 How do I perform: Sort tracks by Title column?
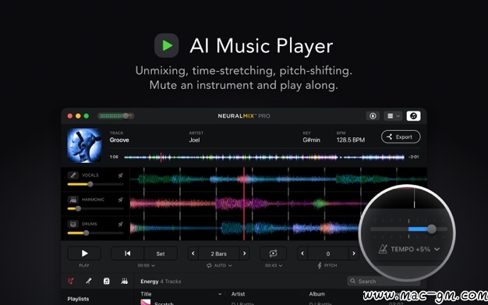[146, 294]
